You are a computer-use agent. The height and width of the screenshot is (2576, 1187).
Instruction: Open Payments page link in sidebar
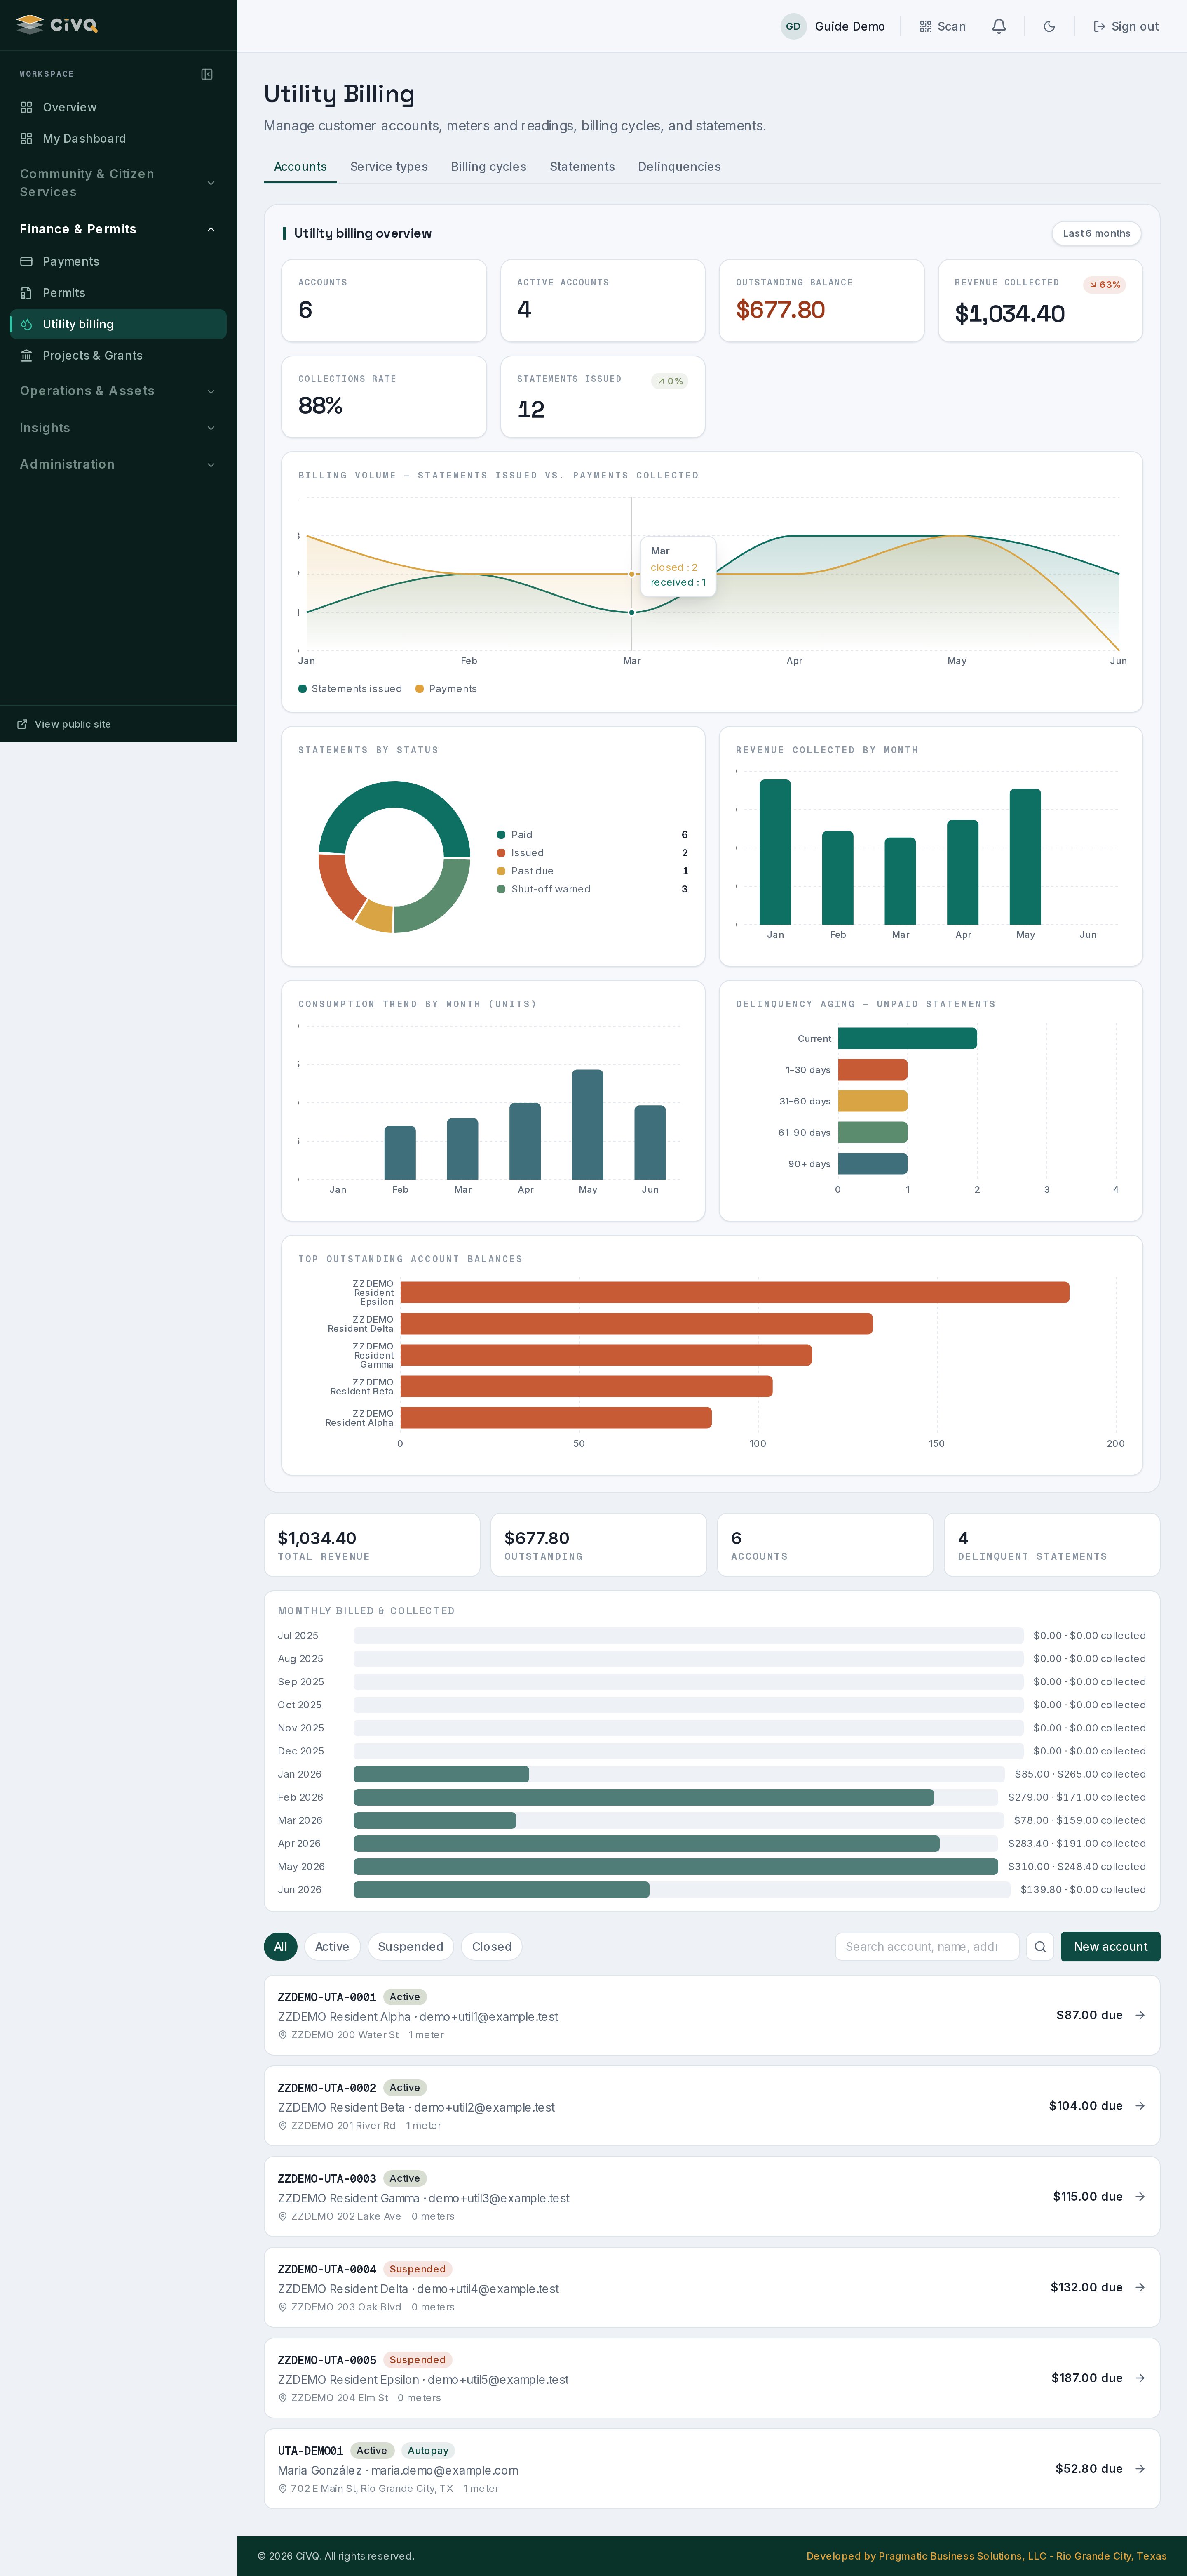pyautogui.click(x=118, y=261)
